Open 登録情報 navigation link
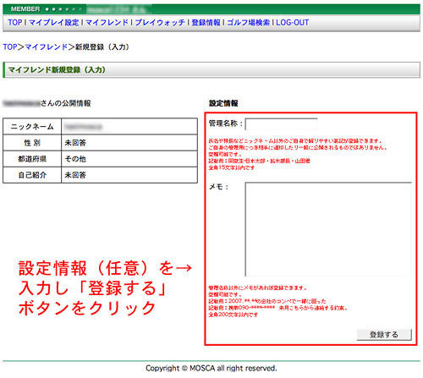 (206, 23)
